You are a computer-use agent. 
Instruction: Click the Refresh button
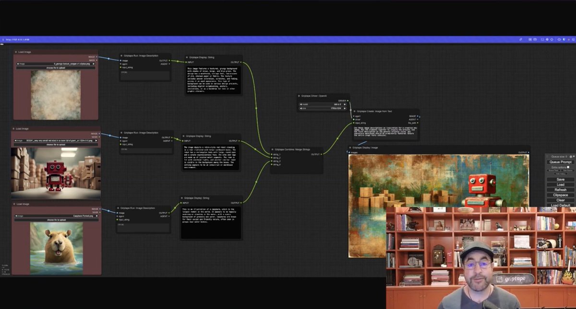(560, 190)
